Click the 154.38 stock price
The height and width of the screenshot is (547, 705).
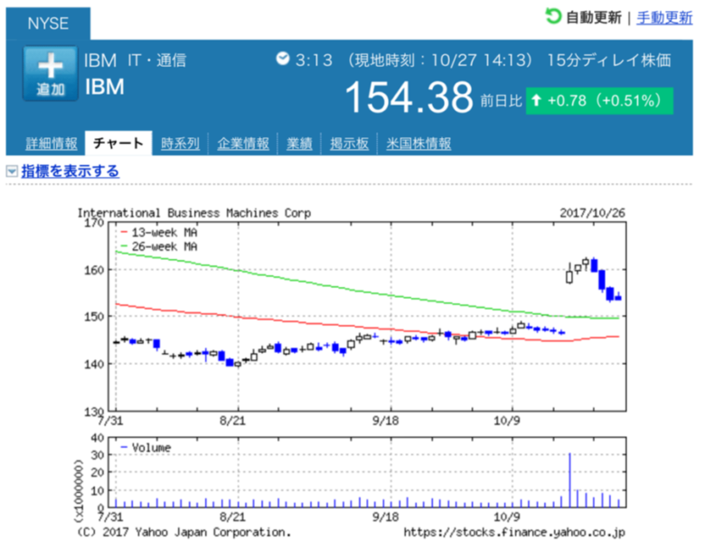coord(409,97)
